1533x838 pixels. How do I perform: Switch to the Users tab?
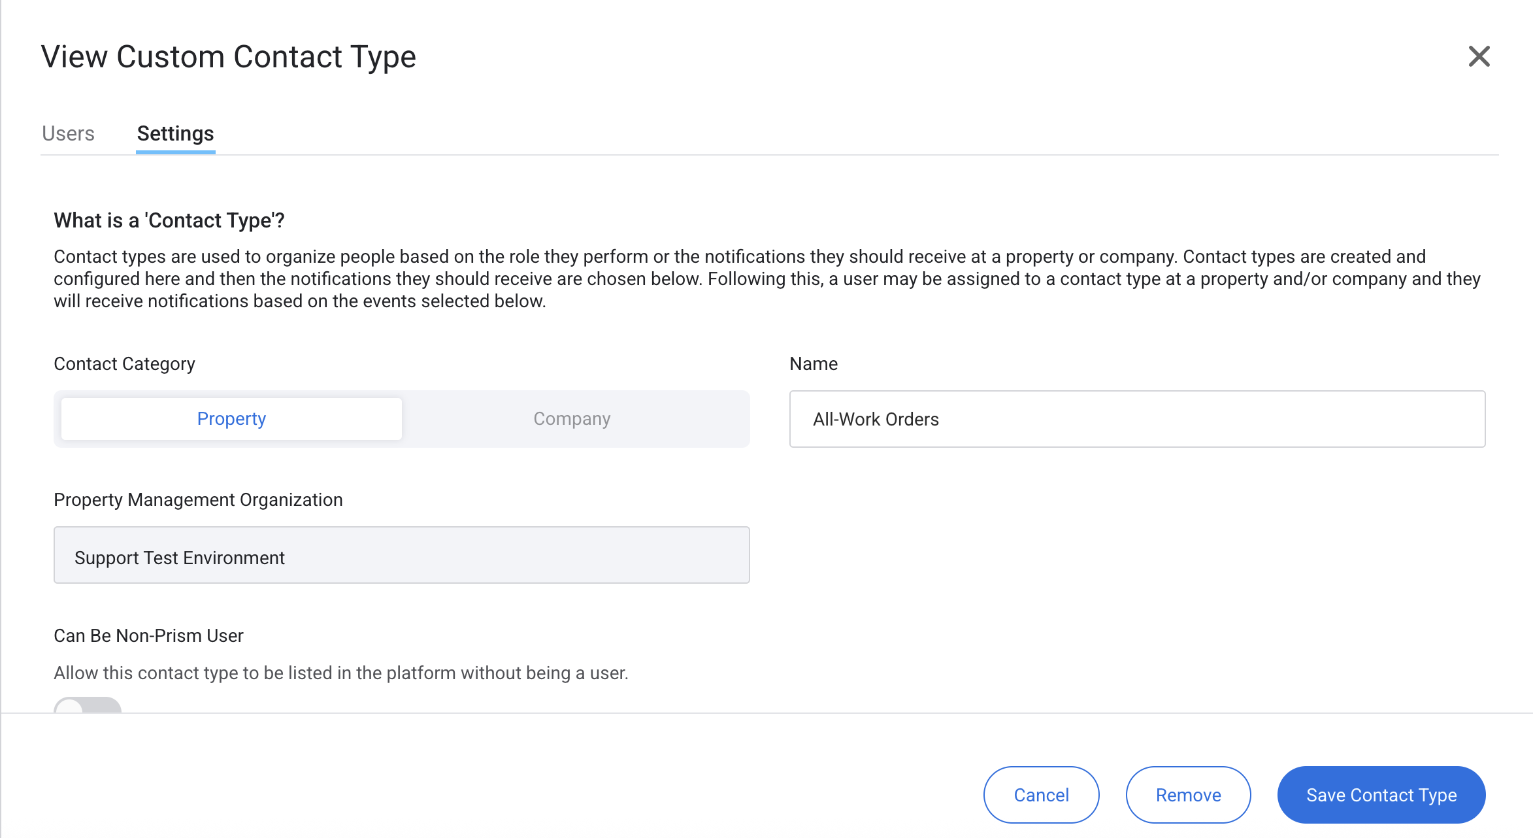point(68,133)
